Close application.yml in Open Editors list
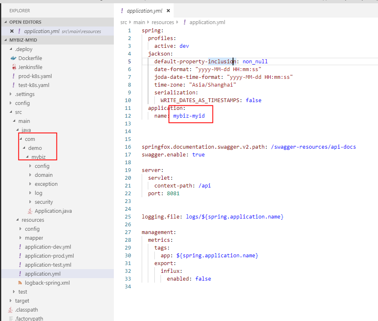Screen dimensions: 378x321 coord(12,31)
